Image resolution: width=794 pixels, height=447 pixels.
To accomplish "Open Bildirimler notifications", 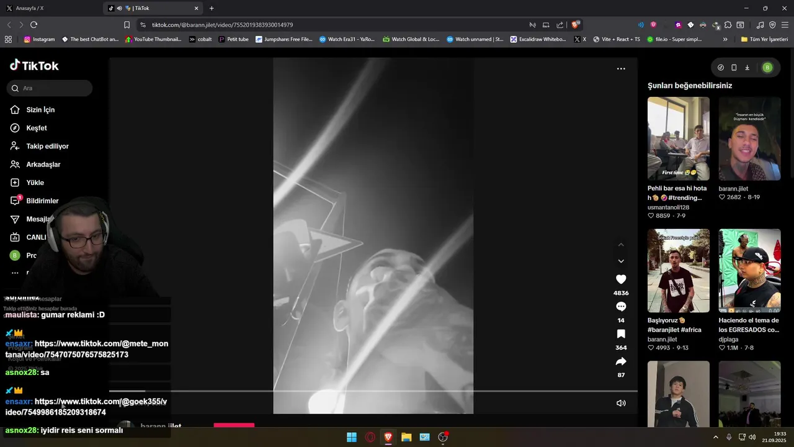I will (42, 201).
